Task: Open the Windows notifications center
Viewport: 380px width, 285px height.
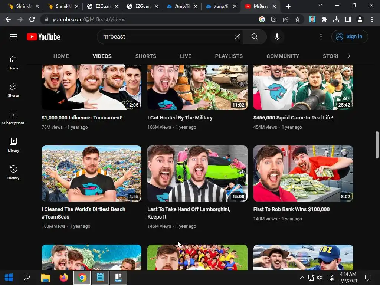Action: pos(368,278)
